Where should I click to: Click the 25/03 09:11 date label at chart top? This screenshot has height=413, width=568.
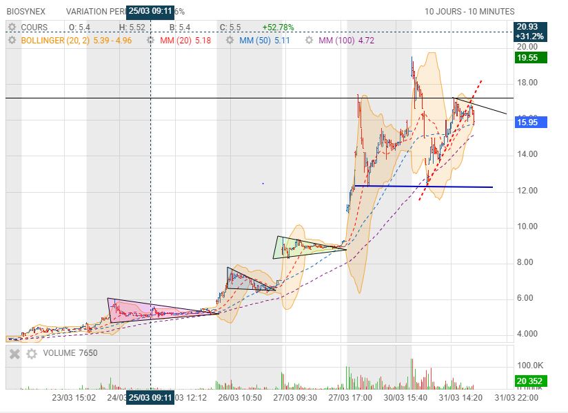[x=150, y=11]
